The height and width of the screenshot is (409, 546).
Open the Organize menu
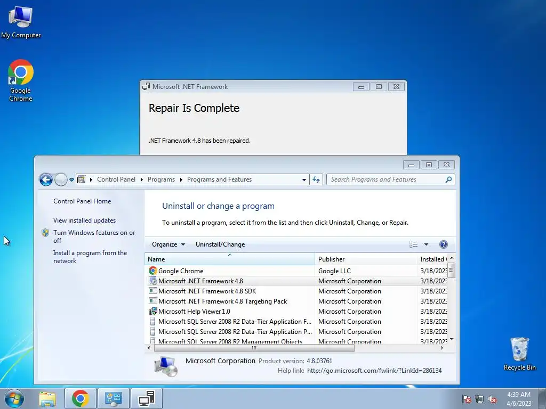168,244
